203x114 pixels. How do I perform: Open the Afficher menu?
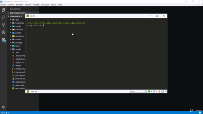click(x=28, y=5)
